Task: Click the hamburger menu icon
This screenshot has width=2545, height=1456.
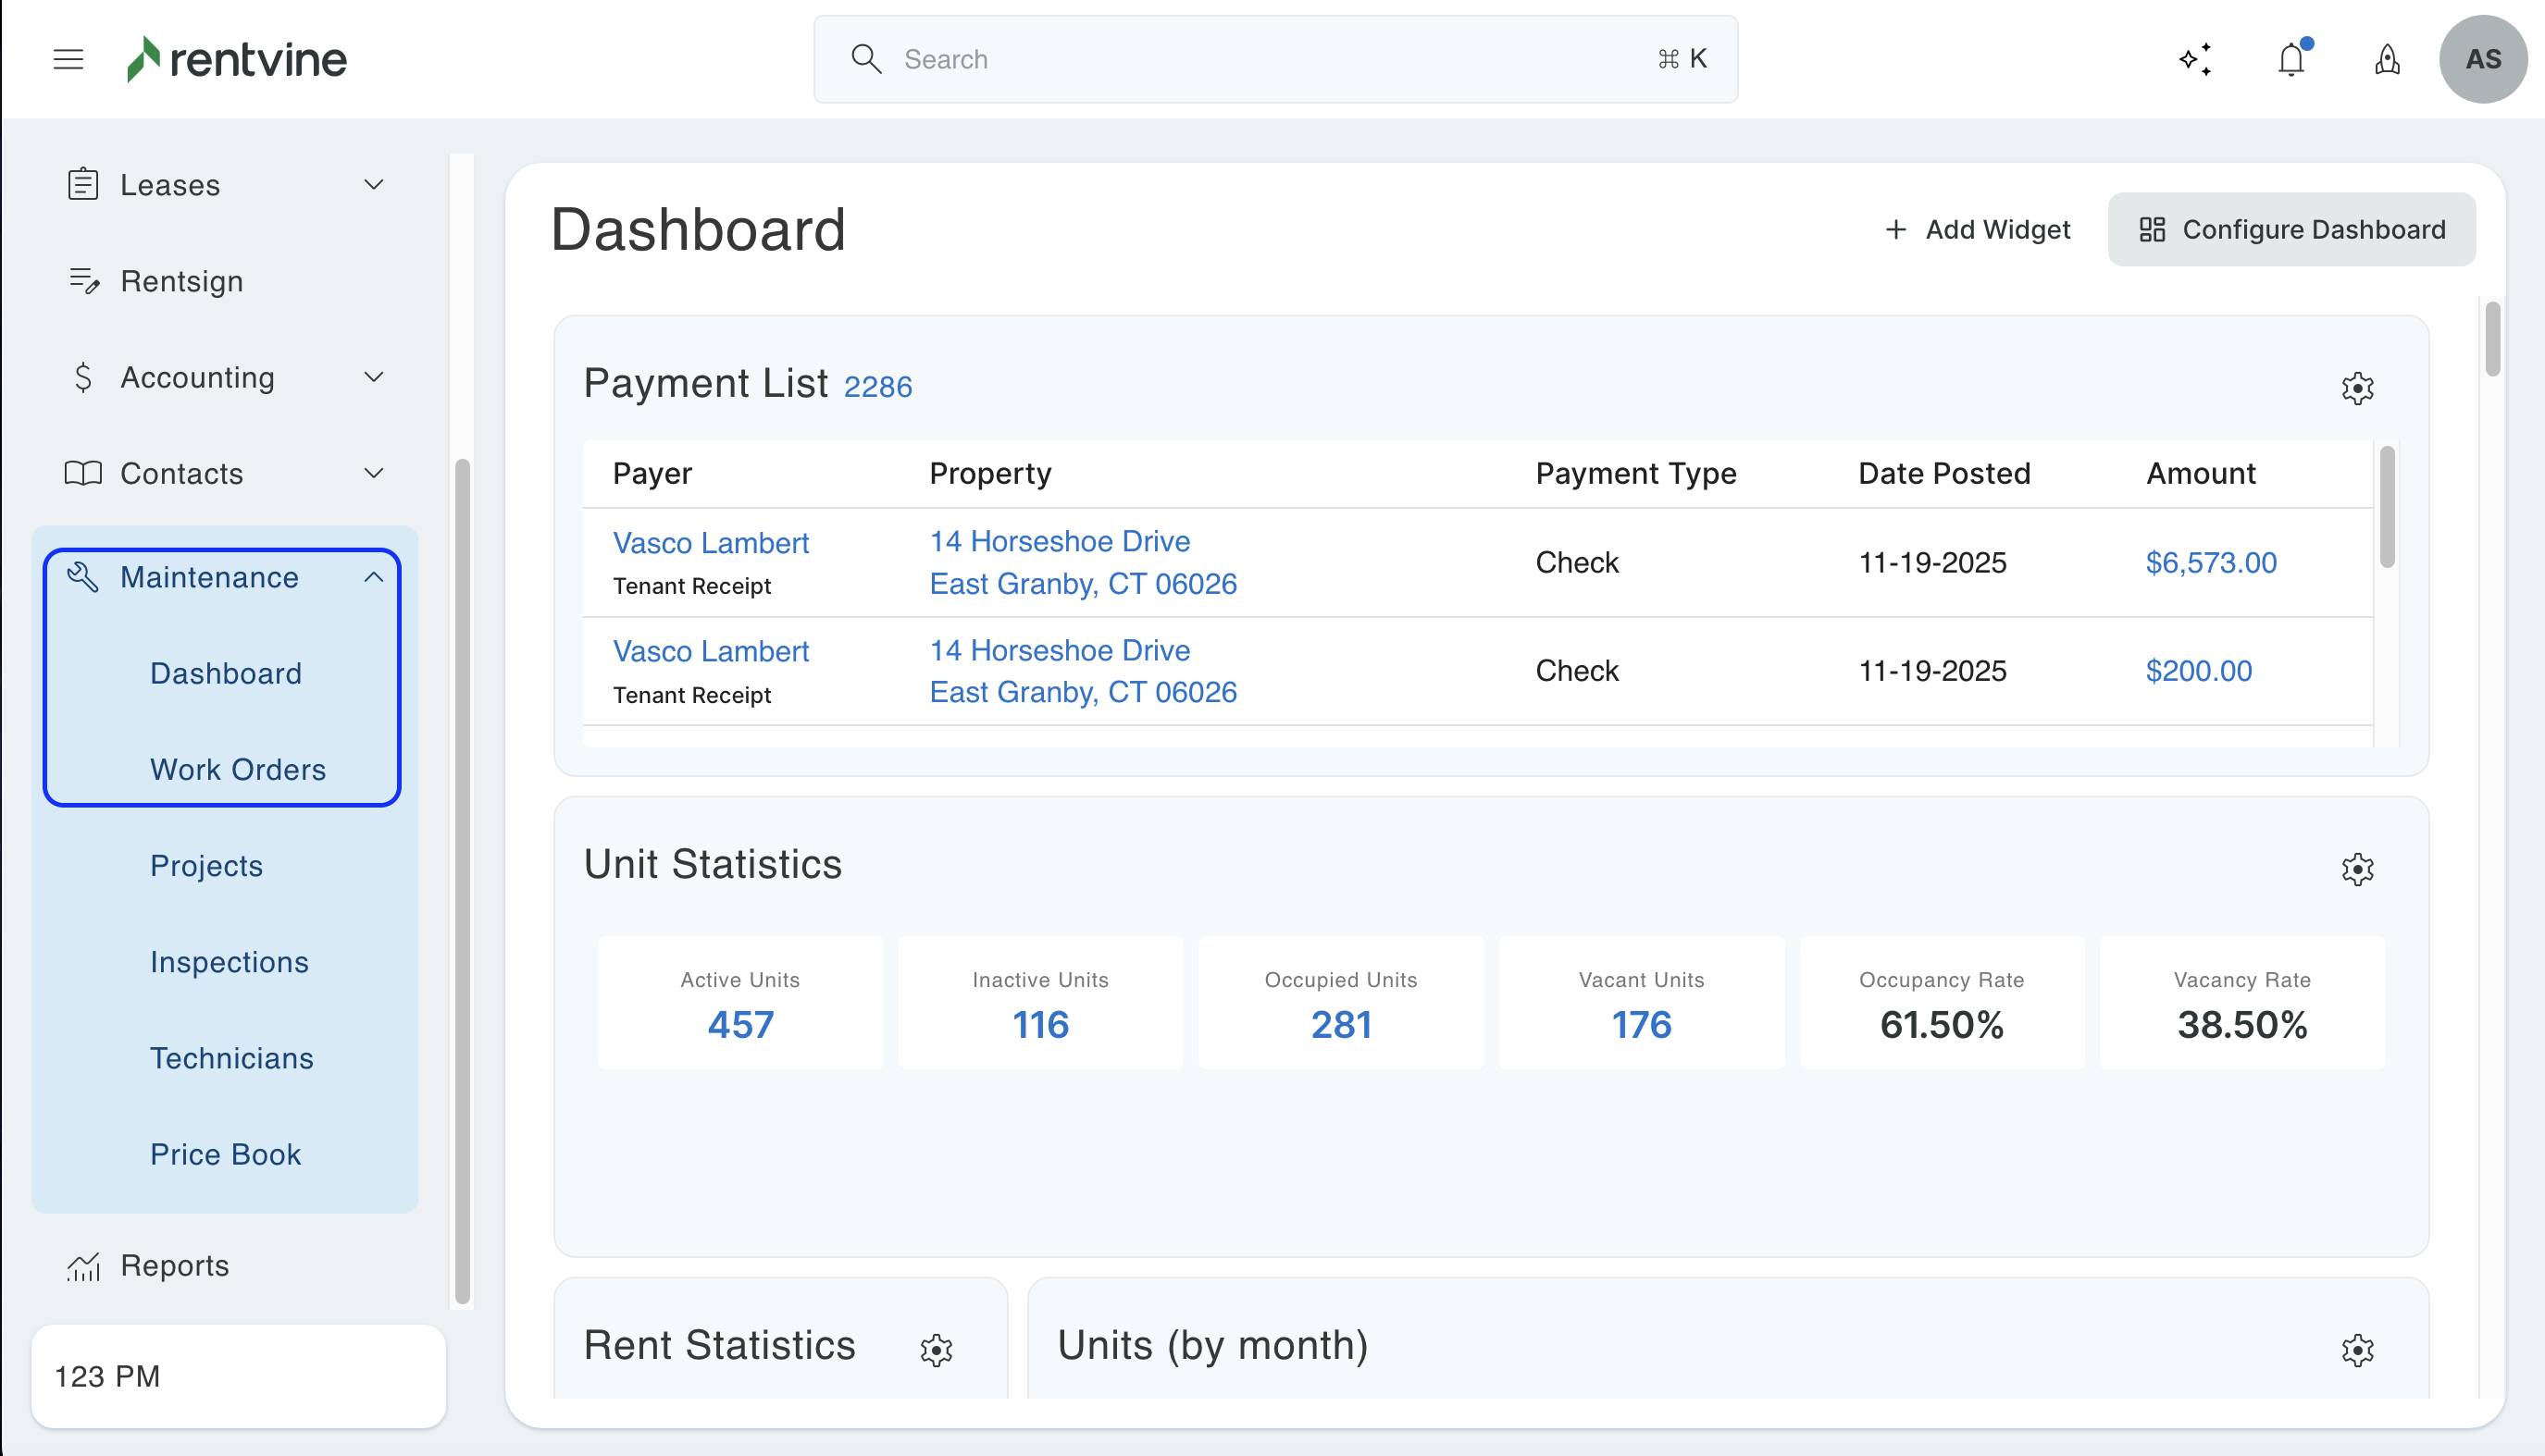Action: pyautogui.click(x=68, y=59)
